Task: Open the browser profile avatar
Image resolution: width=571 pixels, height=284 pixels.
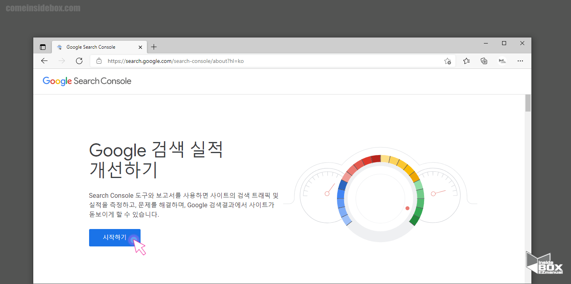Action: coord(502,61)
